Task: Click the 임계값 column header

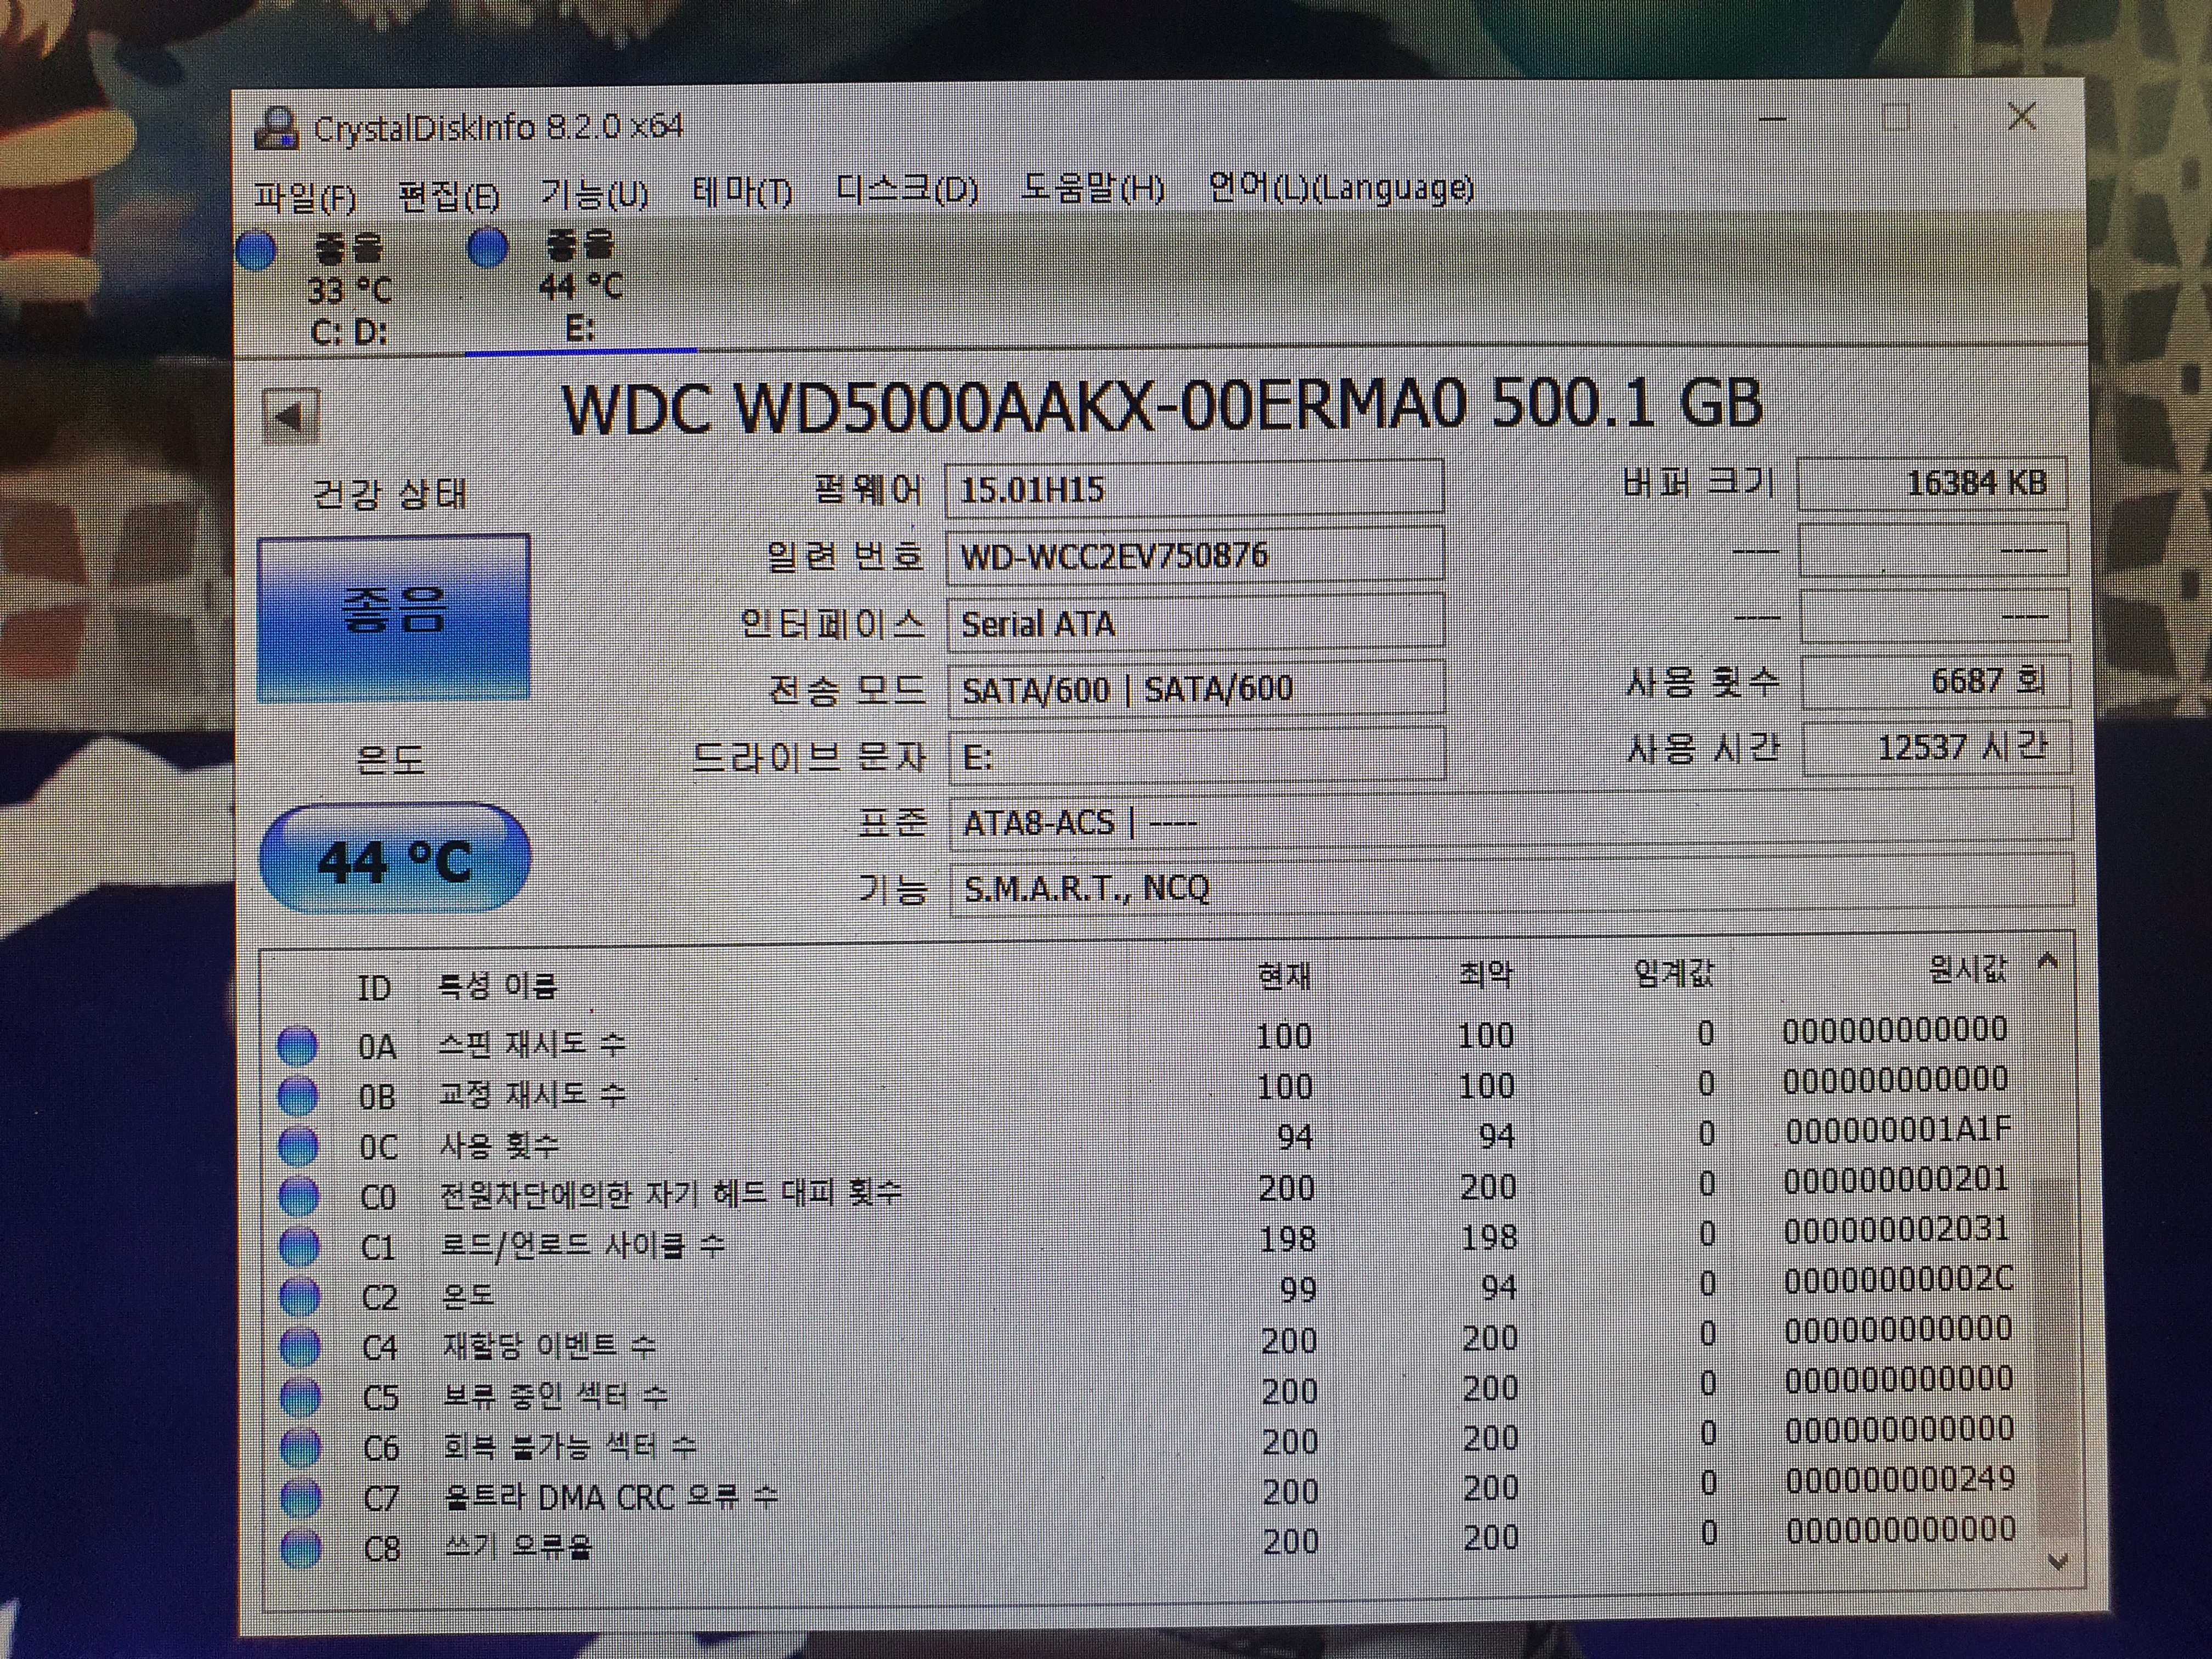Action: point(1673,971)
